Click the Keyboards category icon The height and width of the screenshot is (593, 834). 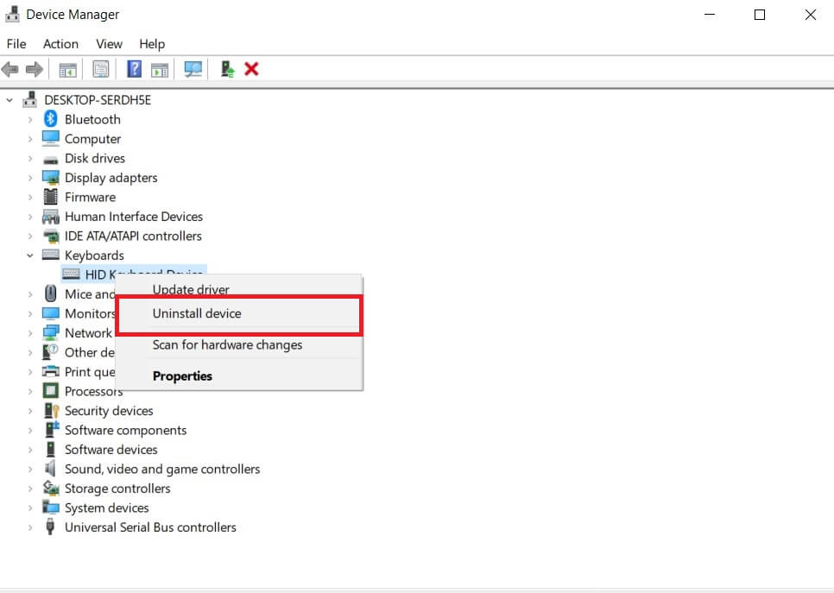pyautogui.click(x=51, y=255)
